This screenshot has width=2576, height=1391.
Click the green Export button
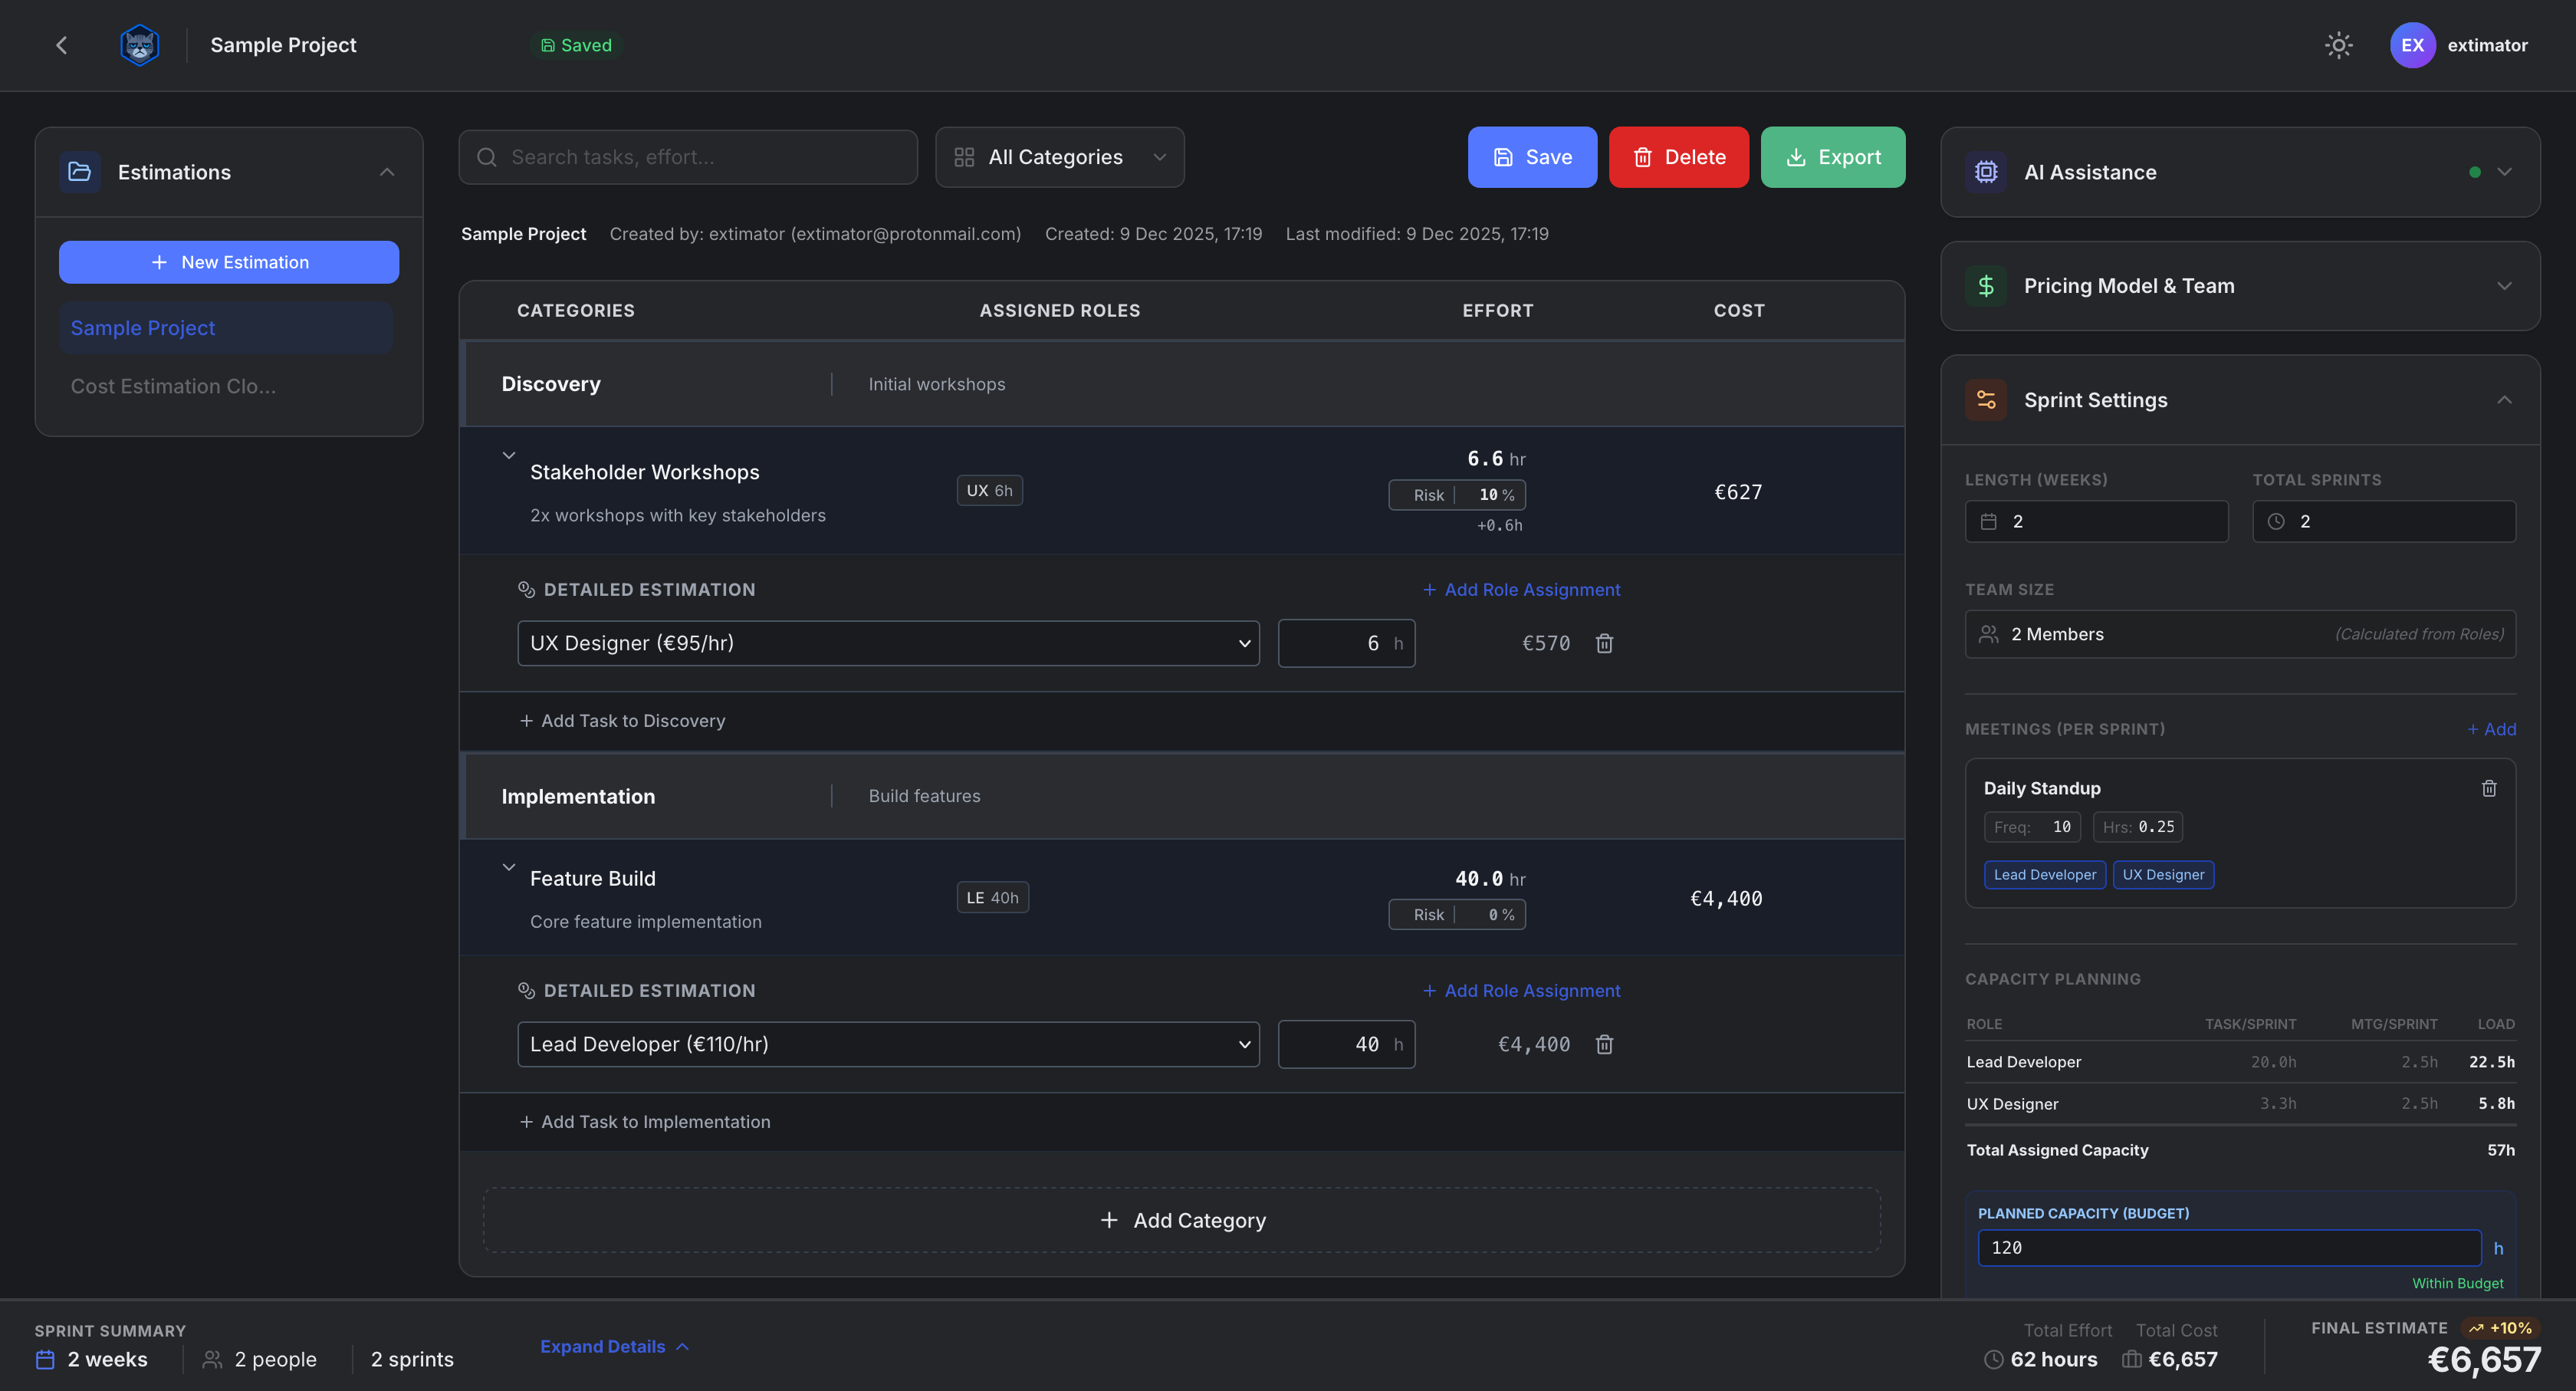(x=1832, y=157)
